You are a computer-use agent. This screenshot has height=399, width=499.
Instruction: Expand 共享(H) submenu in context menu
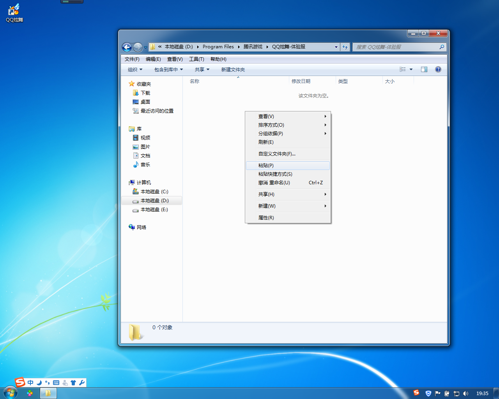(288, 194)
